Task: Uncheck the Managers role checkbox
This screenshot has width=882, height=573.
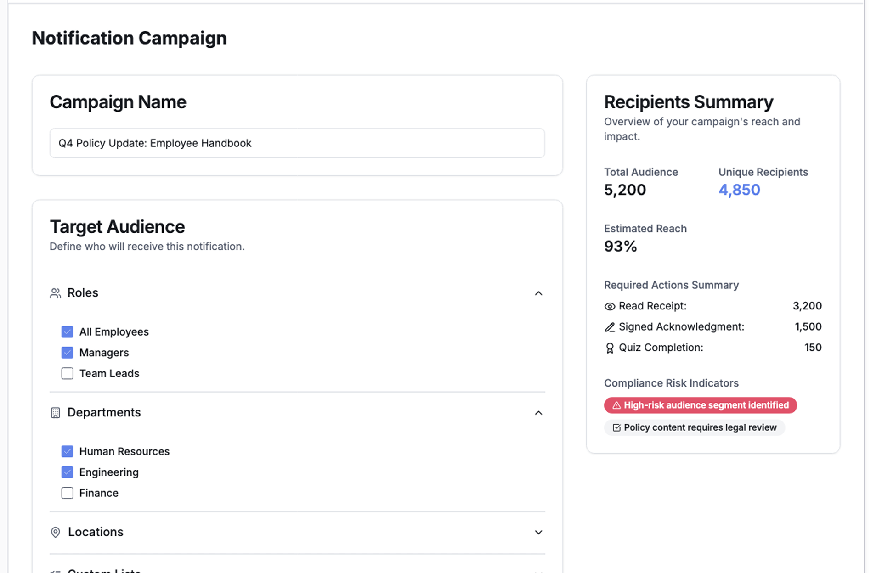Action: tap(67, 353)
